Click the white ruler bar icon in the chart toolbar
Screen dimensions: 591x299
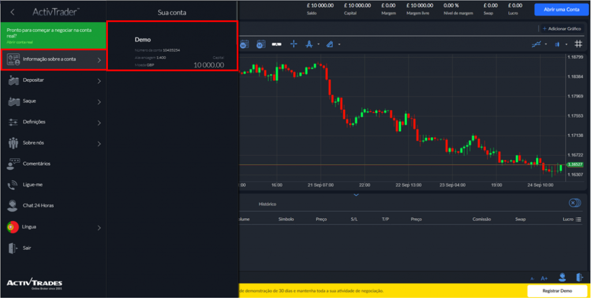[x=276, y=44]
